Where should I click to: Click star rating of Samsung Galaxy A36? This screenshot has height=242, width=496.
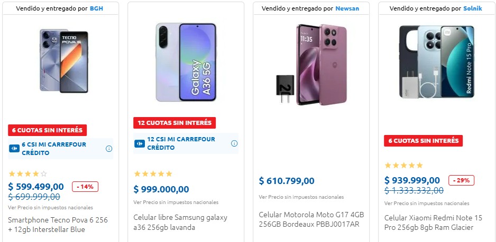click(153, 173)
